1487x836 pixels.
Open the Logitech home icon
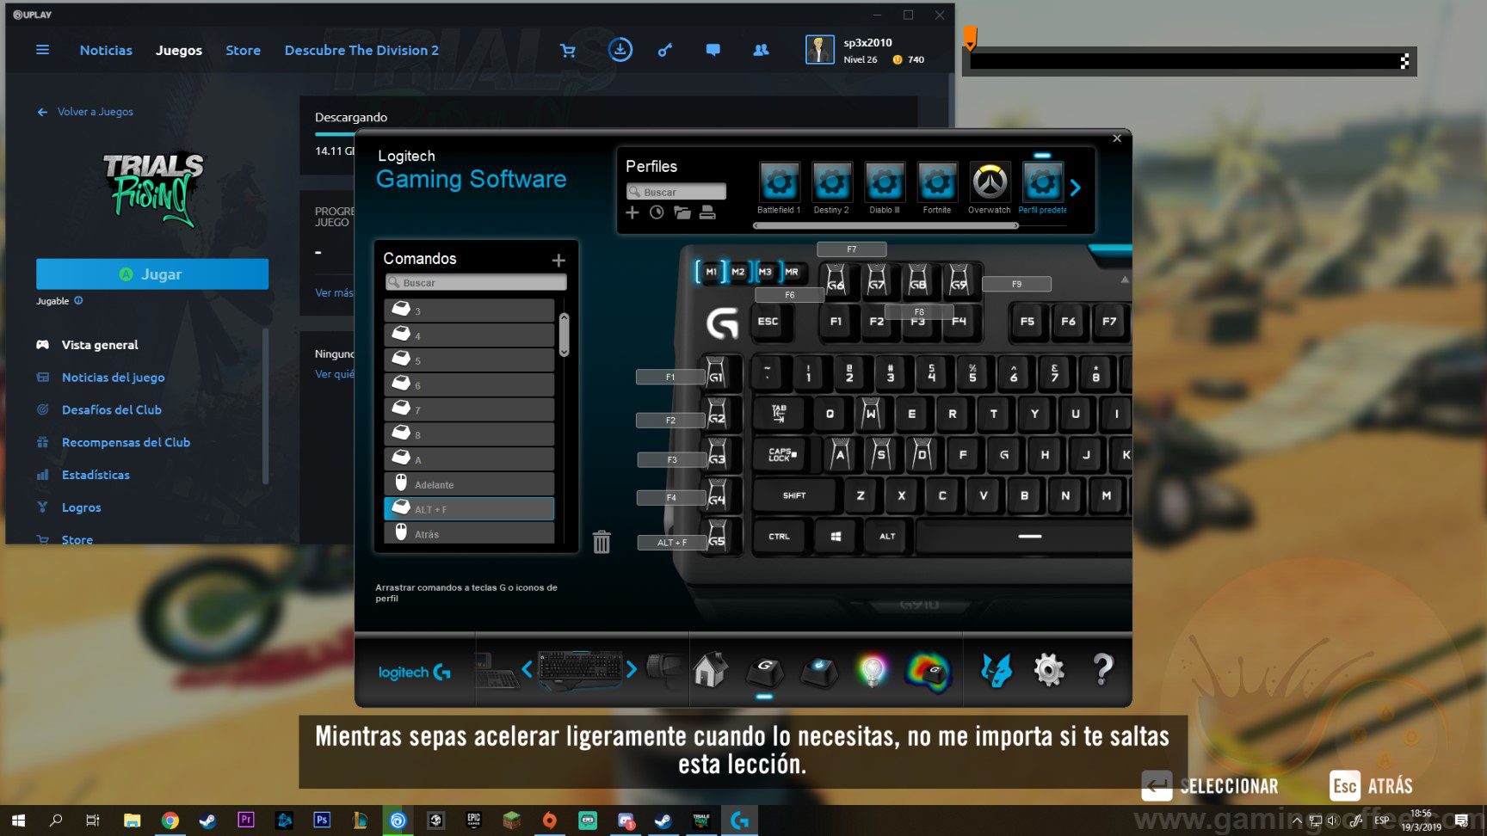click(710, 669)
